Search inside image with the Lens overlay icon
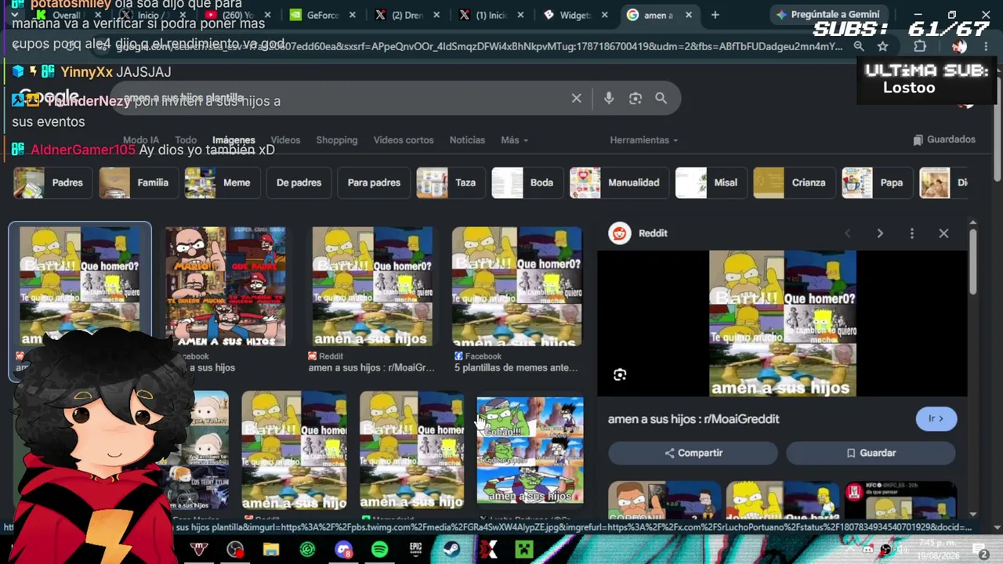Screen dimensions: 1003x564 (620, 374)
